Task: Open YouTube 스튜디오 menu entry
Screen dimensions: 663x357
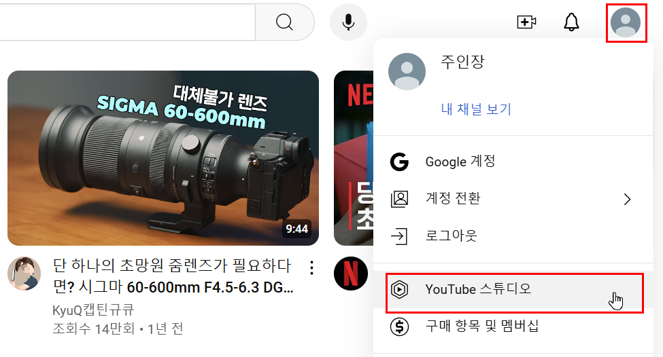Action: [513, 290]
